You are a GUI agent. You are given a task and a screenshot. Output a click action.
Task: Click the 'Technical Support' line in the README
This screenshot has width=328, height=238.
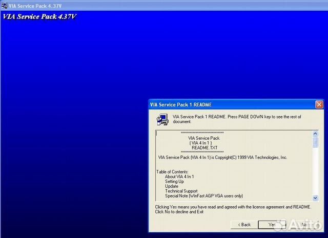pyautogui.click(x=181, y=191)
